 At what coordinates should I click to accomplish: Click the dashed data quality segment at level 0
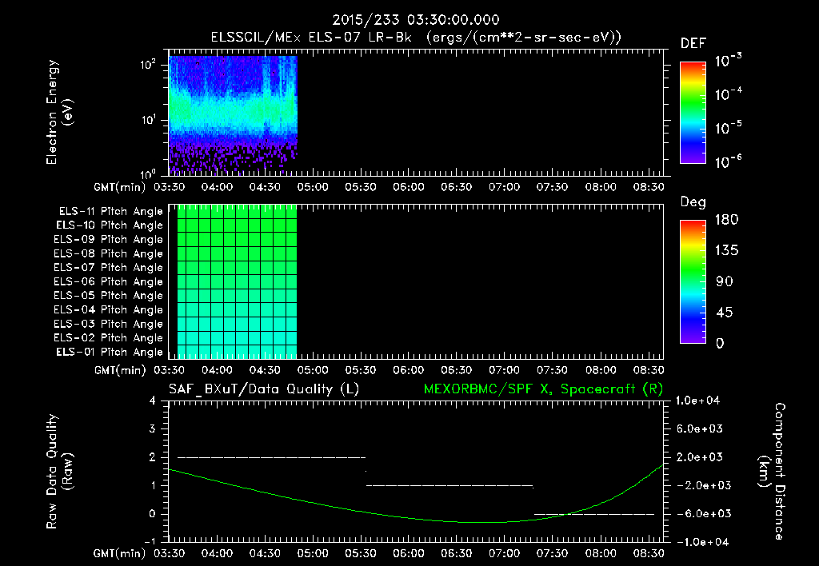point(594,514)
